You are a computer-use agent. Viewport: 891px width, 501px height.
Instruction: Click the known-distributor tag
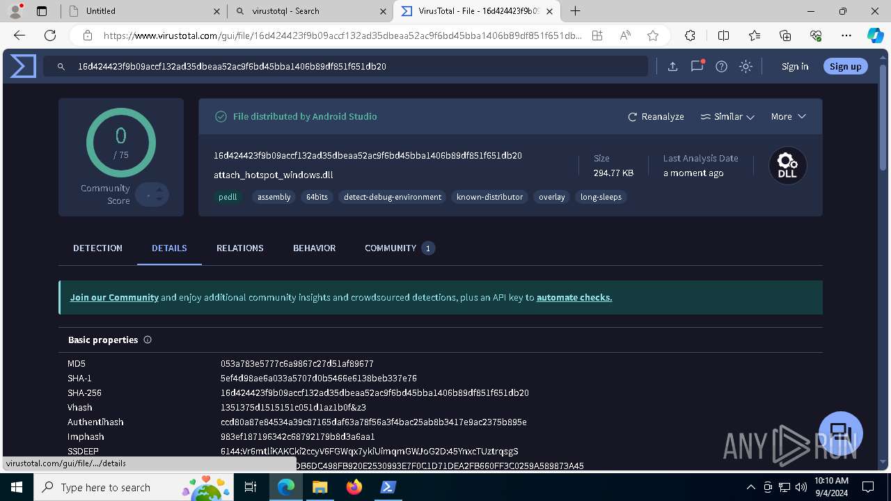point(489,197)
